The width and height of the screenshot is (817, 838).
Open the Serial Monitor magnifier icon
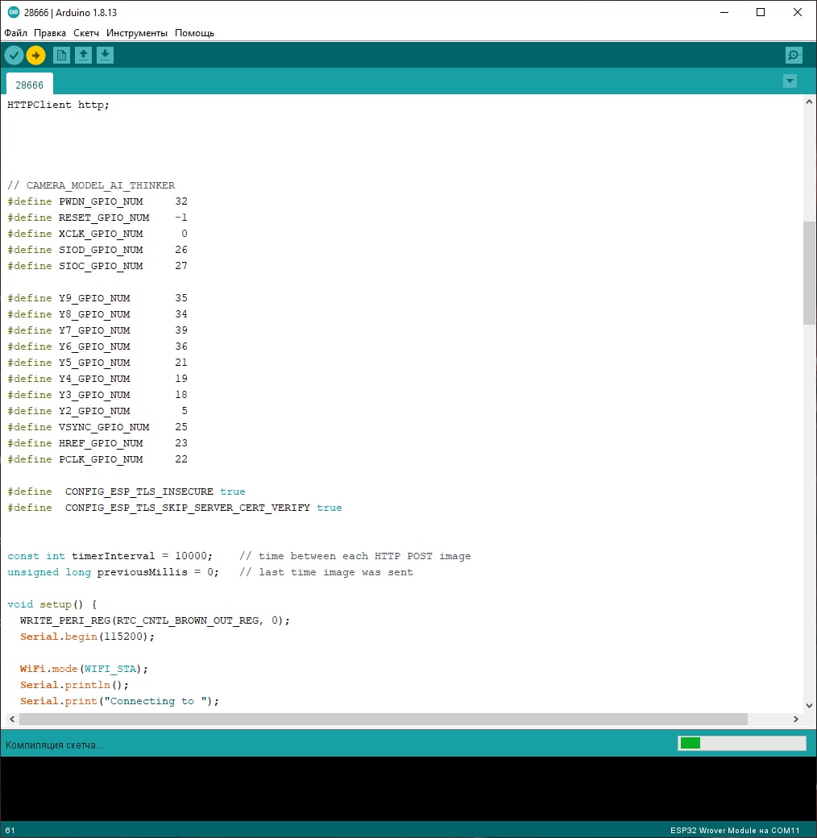(x=794, y=55)
